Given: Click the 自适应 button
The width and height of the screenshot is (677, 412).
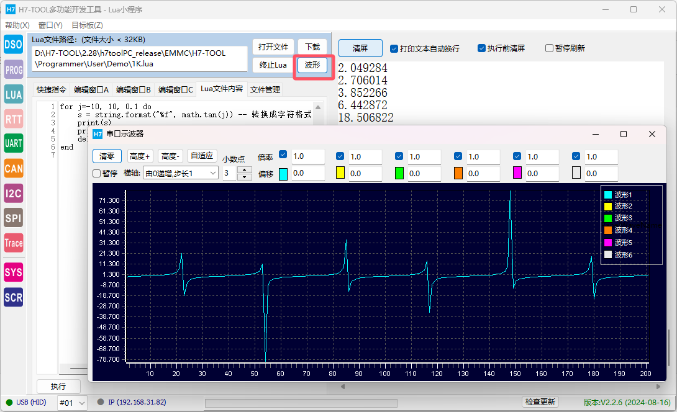Looking at the screenshot, I should coord(202,156).
